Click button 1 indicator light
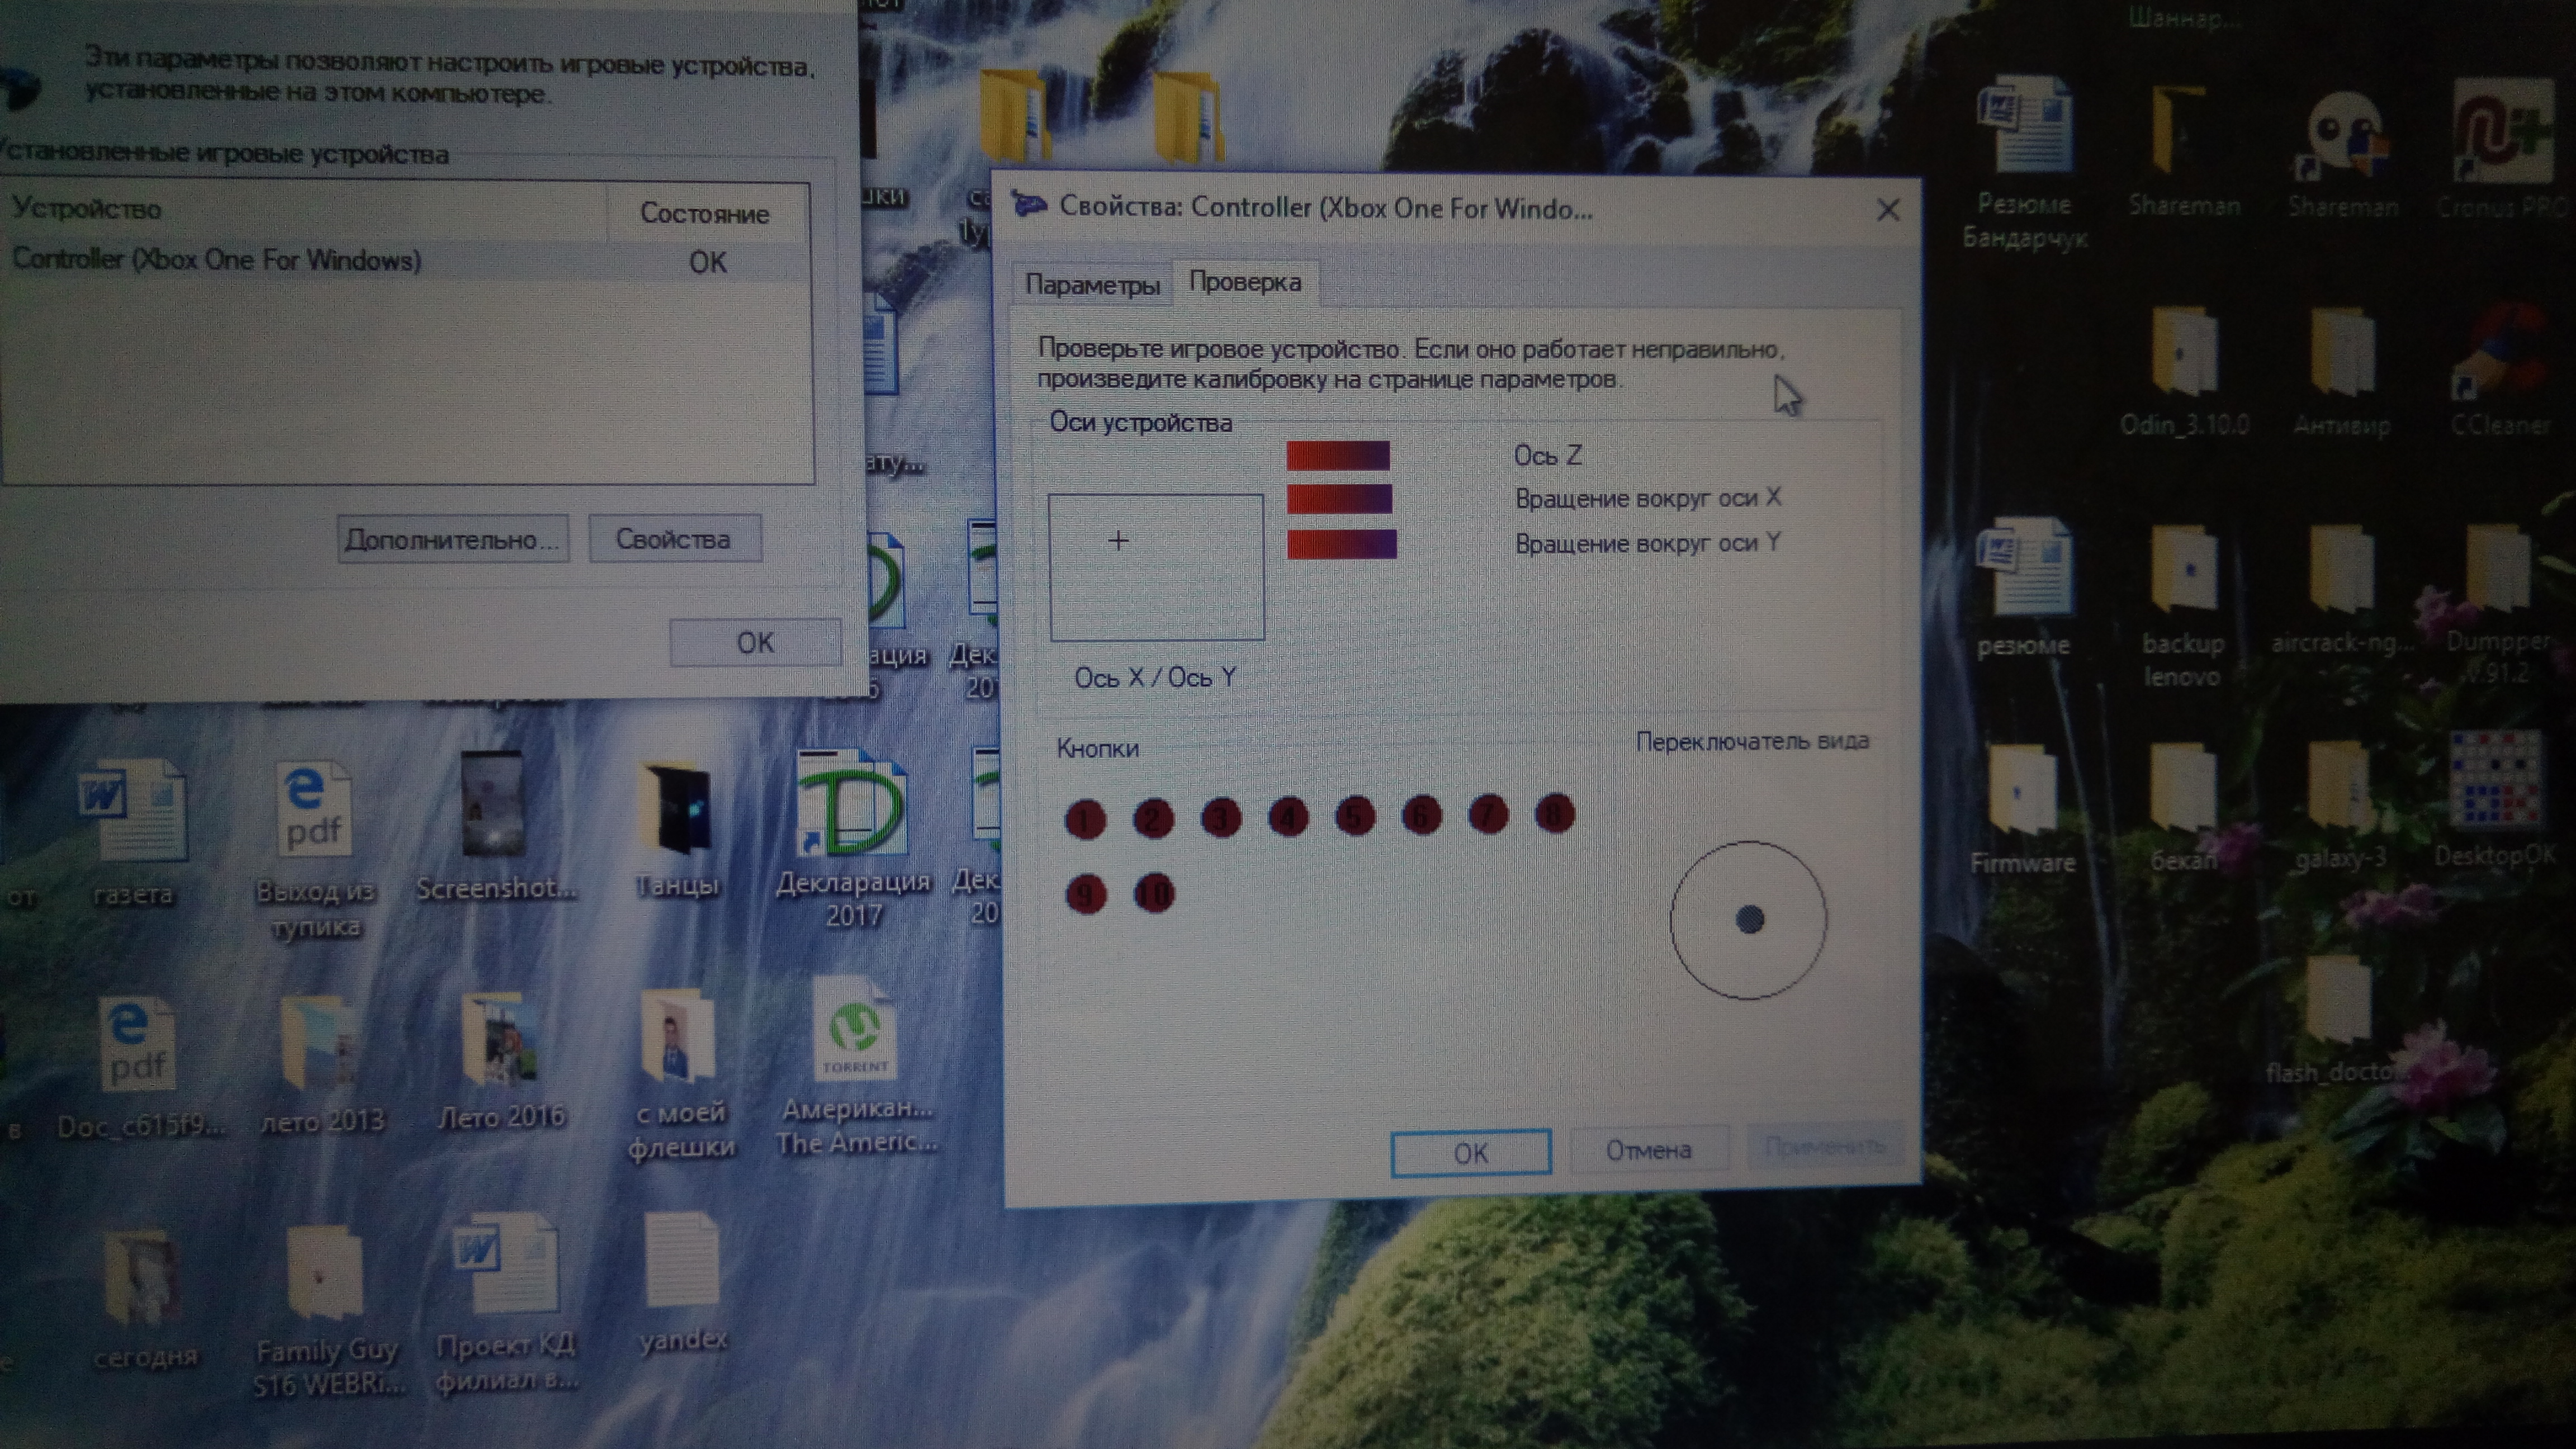Screen dimensions: 2576x1449 point(1085,820)
